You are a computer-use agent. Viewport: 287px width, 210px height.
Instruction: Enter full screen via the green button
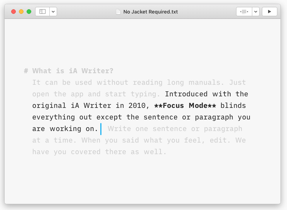(29, 12)
